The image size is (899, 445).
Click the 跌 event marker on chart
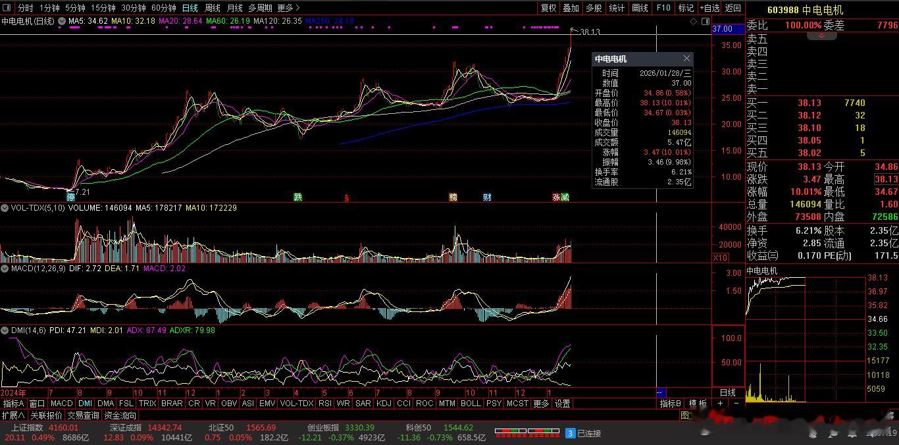(x=298, y=197)
